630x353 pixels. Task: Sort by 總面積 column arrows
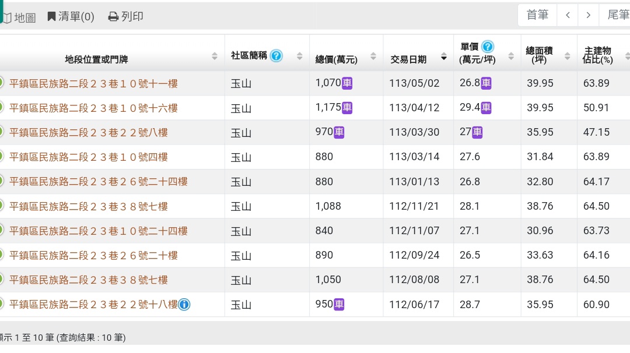(567, 57)
